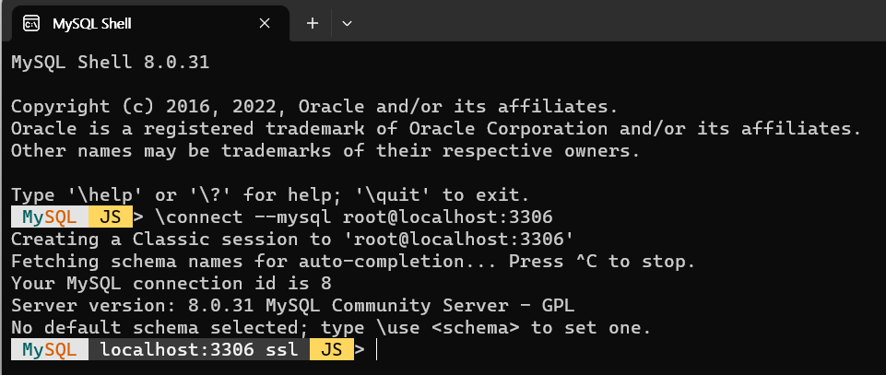Place cursor at the active prompt input
This screenshot has height=375, width=886.
(x=376, y=350)
